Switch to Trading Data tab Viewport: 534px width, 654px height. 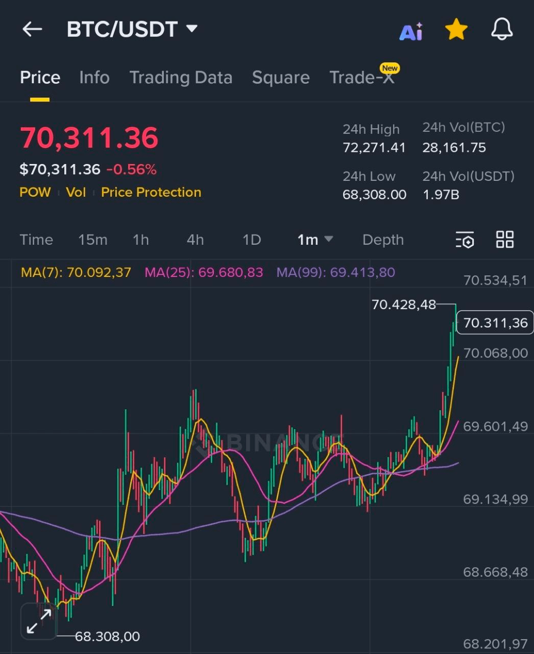[x=181, y=78]
